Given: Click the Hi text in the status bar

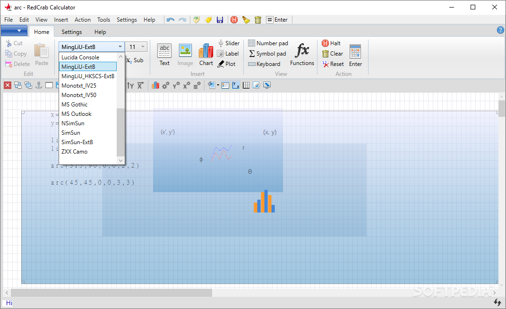Looking at the screenshot, I should tap(9, 303).
